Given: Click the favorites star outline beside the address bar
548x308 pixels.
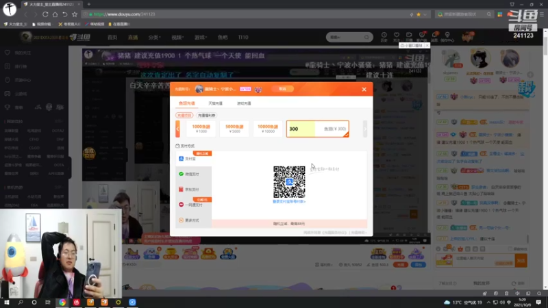Looking at the screenshot, I should tap(75, 14).
